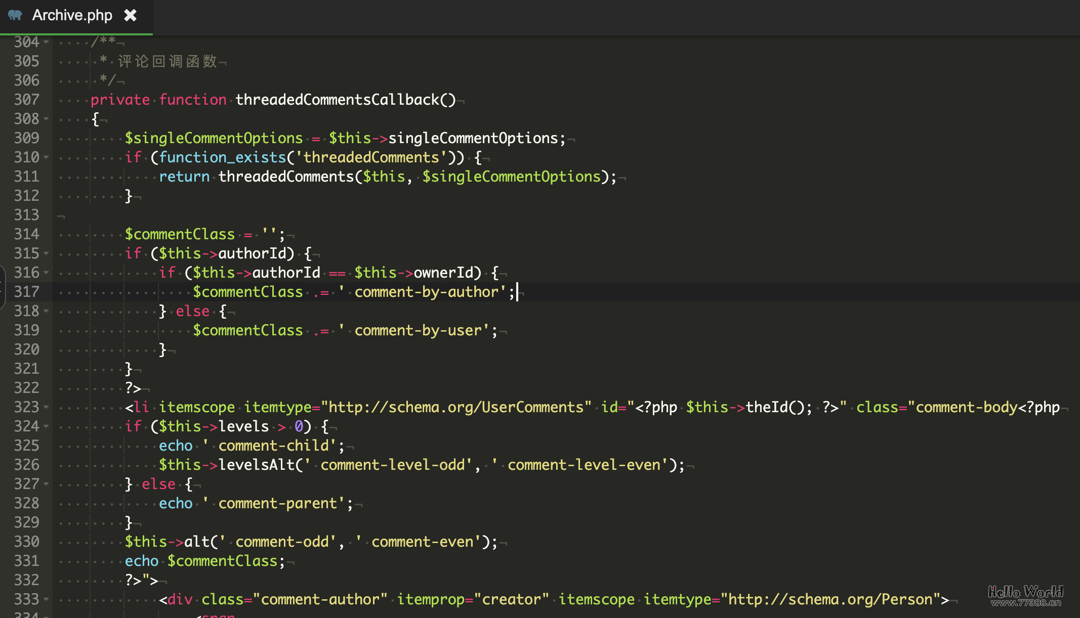Image resolution: width=1080 pixels, height=618 pixels.
Task: Fold the else block at line 318
Action: (x=47, y=311)
